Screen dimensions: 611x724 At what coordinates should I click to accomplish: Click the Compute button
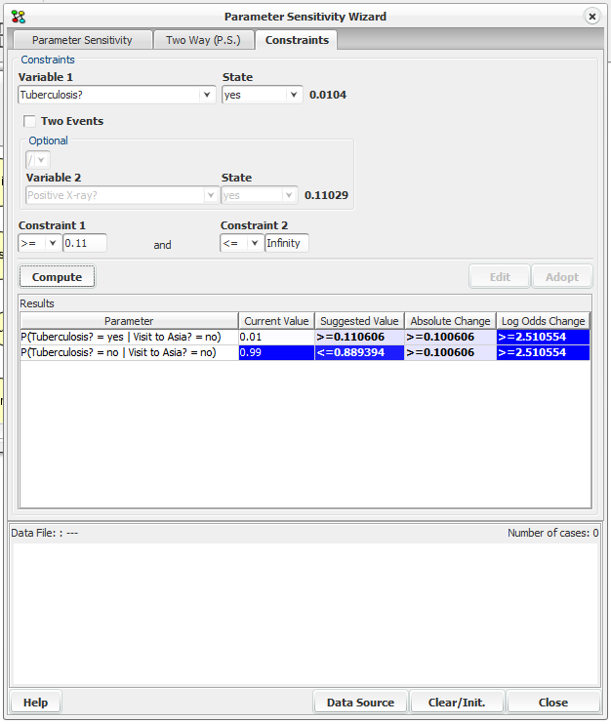[57, 276]
